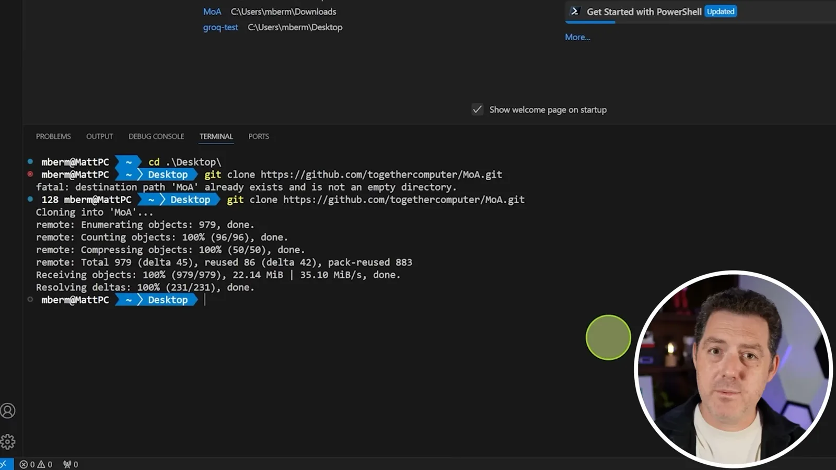Open the DEBUG CONSOLE tab
836x470 pixels.
(x=156, y=136)
